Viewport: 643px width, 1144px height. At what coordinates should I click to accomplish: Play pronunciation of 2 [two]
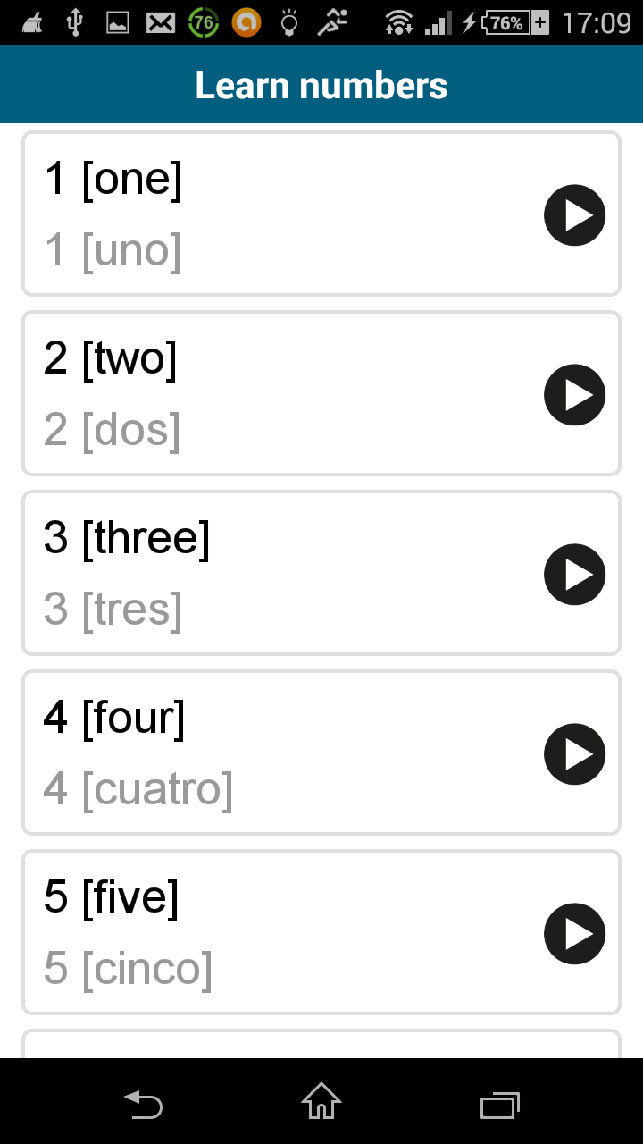click(574, 394)
